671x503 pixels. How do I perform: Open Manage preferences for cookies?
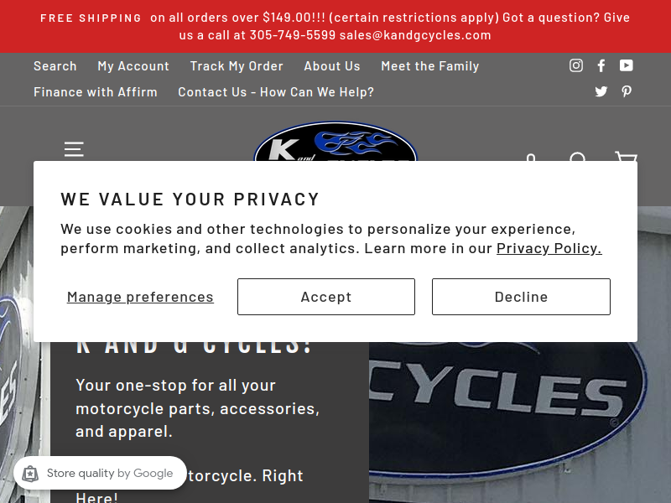[140, 297]
